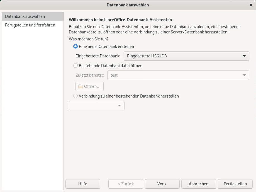Click the folder icon on the Öffnen button
Screen dimensions: 256x192
pos(81,86)
